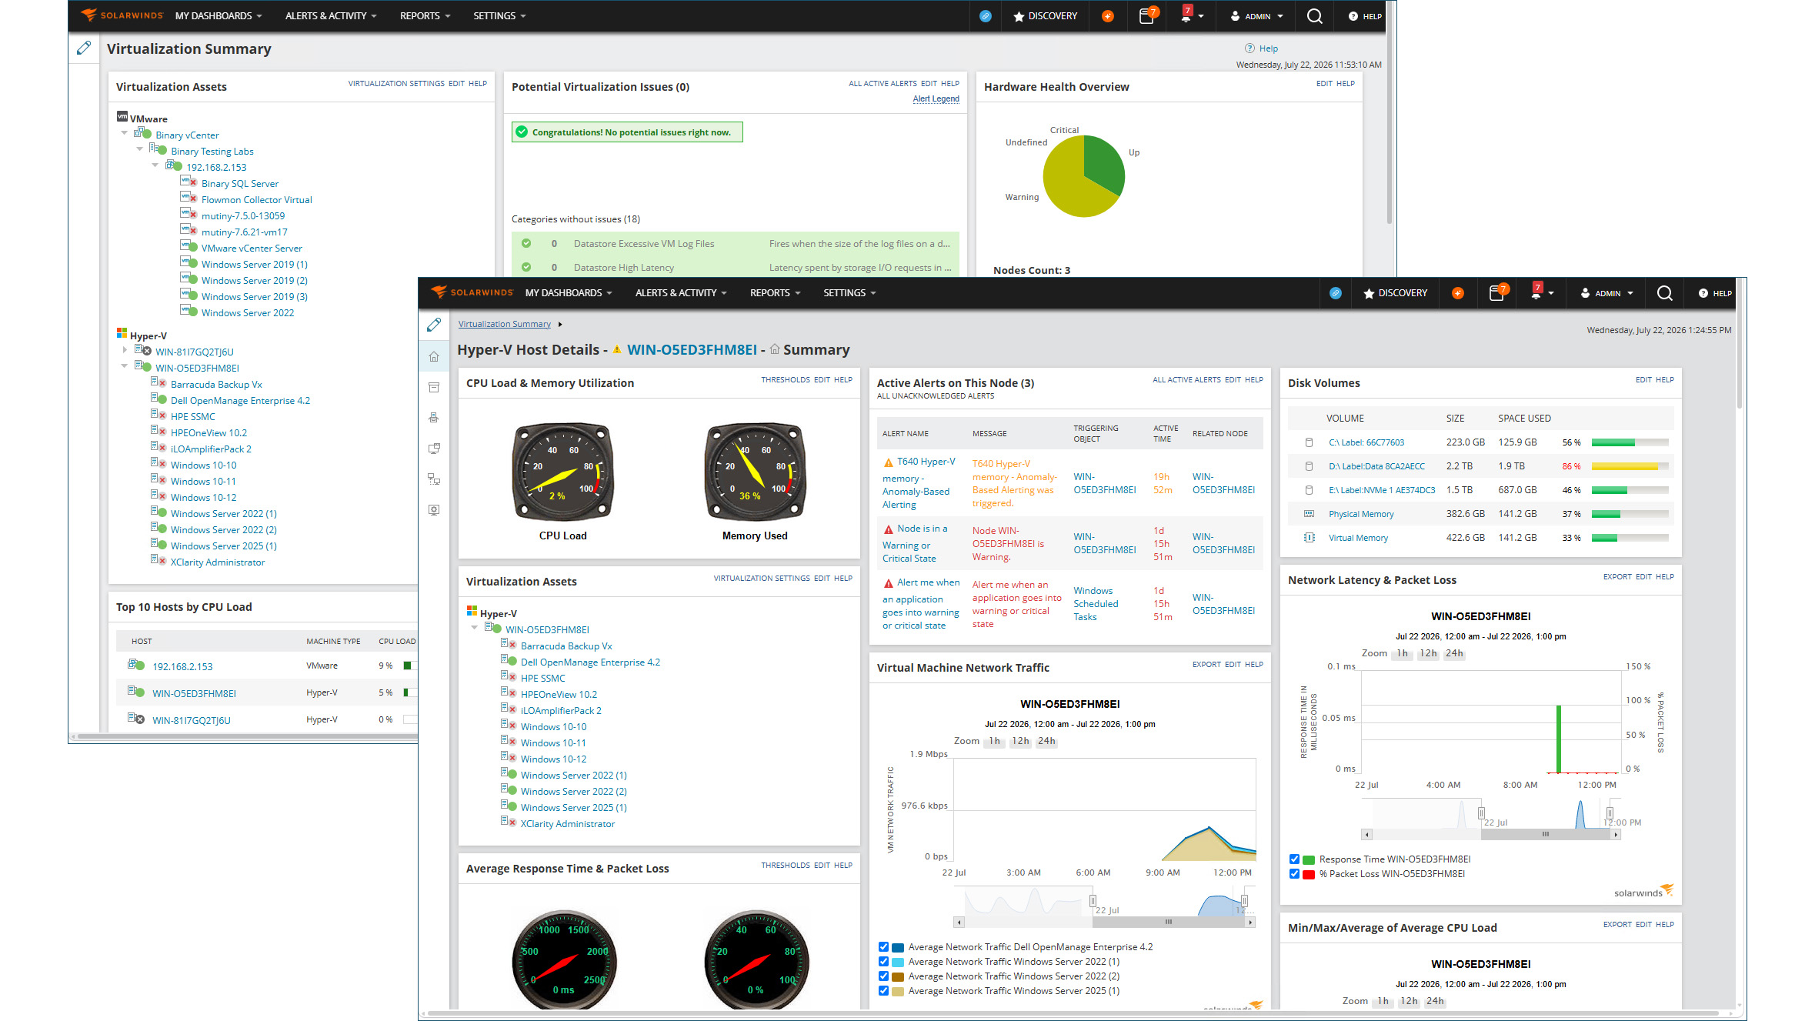
Task: Click the C:\ volume disk icon
Action: pos(1309,442)
